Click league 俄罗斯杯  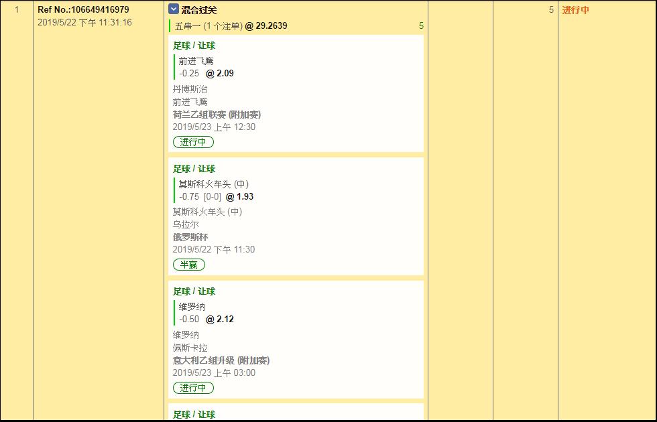pyautogui.click(x=190, y=237)
